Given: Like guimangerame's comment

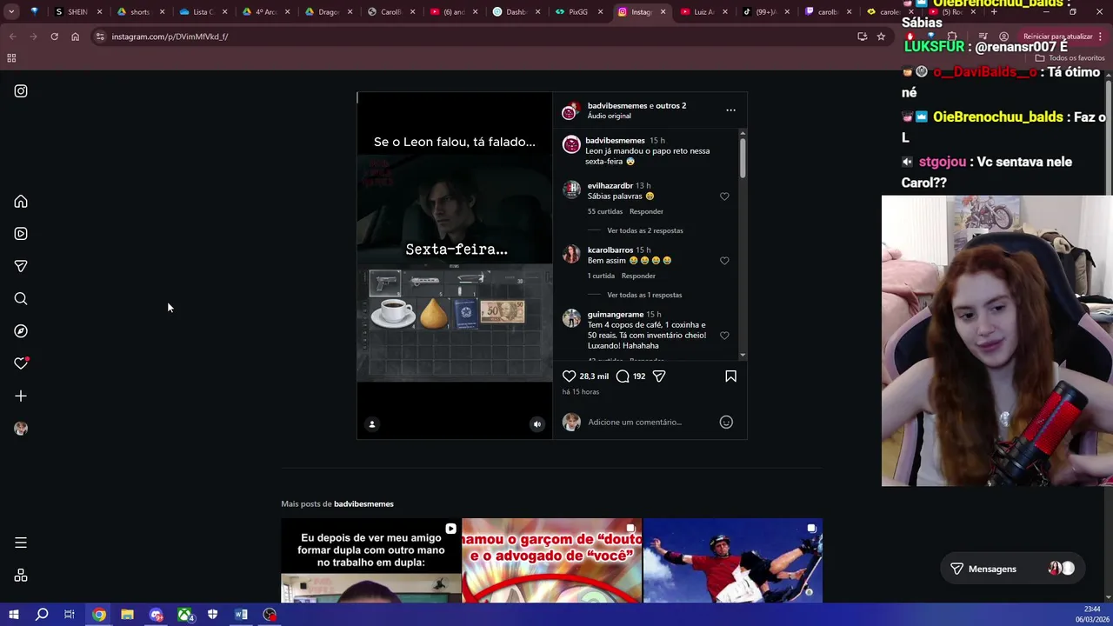Looking at the screenshot, I should coord(724,336).
